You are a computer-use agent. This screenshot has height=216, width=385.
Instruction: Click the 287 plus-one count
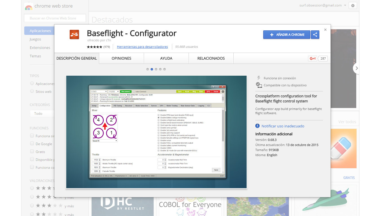tap(323, 58)
